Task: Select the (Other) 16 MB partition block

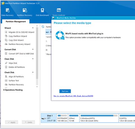Action: [74, 118]
